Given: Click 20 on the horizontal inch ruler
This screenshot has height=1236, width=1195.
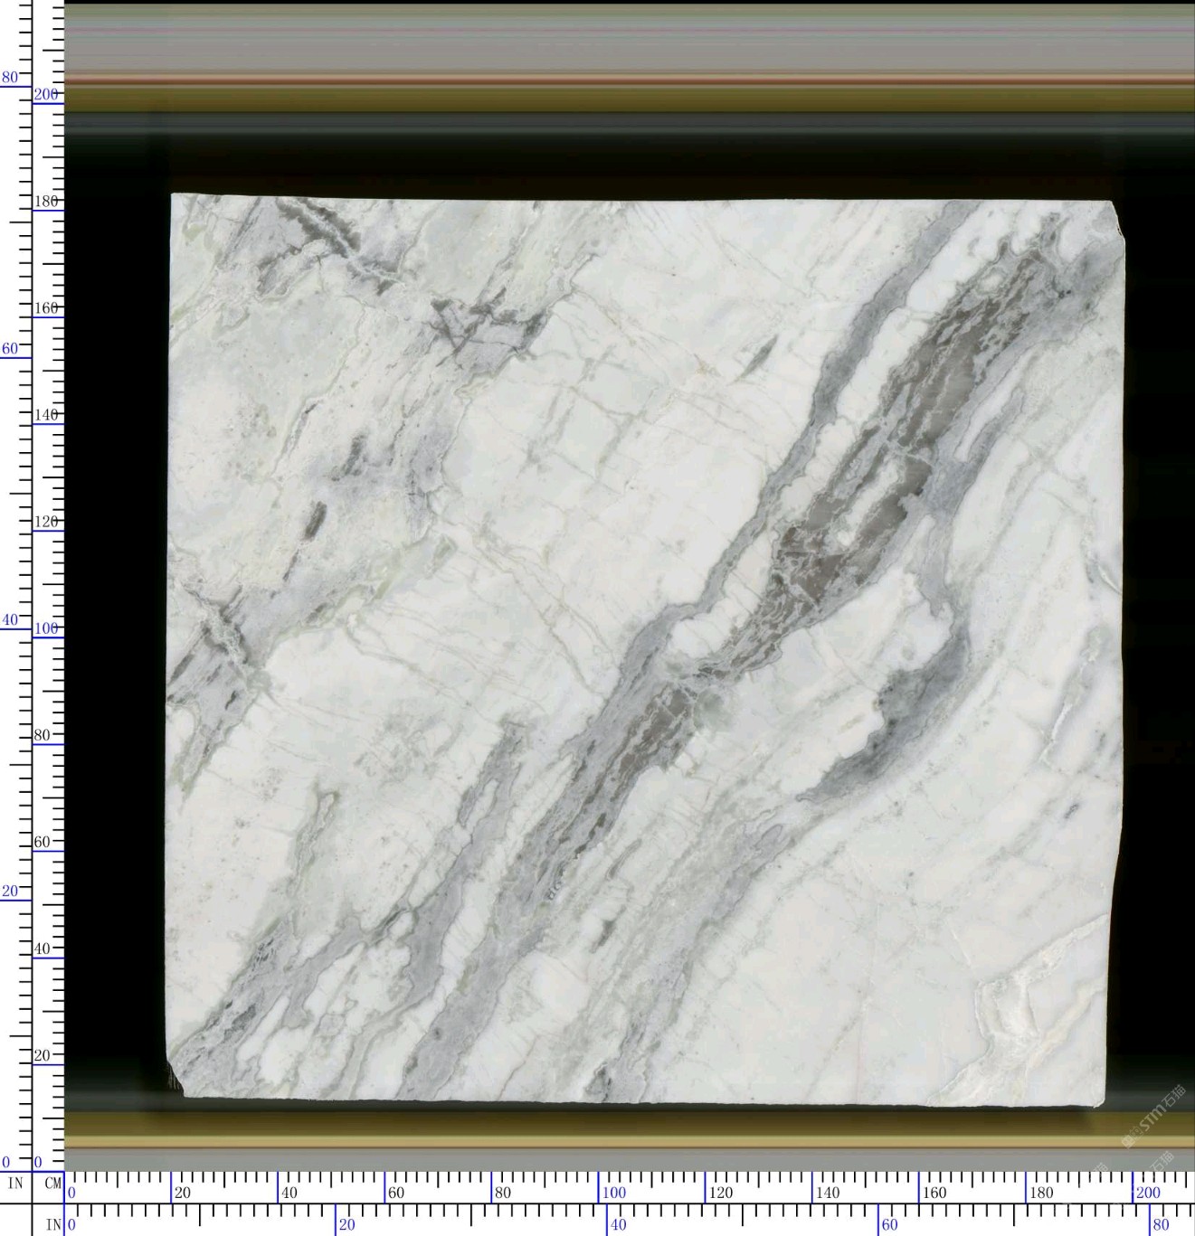Looking at the screenshot, I should 346,1225.
